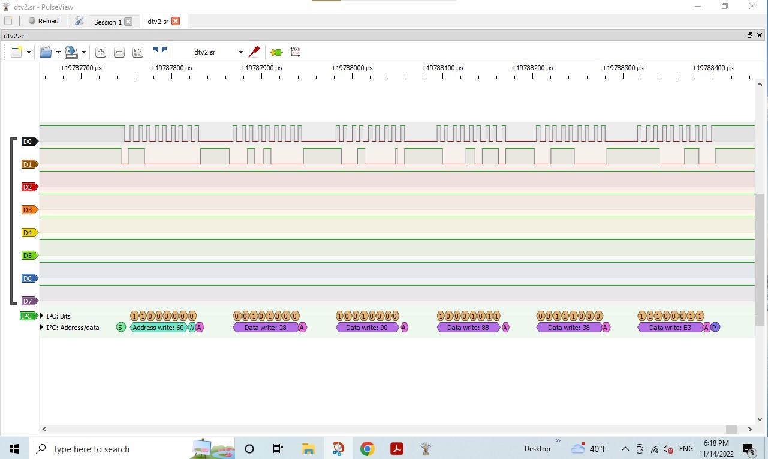Click the Stop condition P annotation

pos(715,328)
